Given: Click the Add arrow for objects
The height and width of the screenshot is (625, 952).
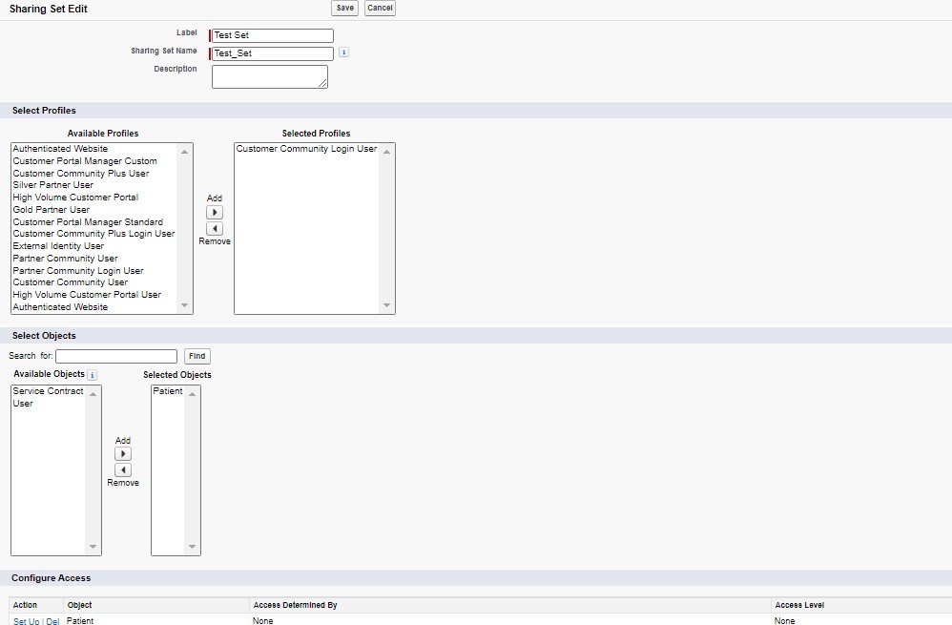Looking at the screenshot, I should coord(123,454).
